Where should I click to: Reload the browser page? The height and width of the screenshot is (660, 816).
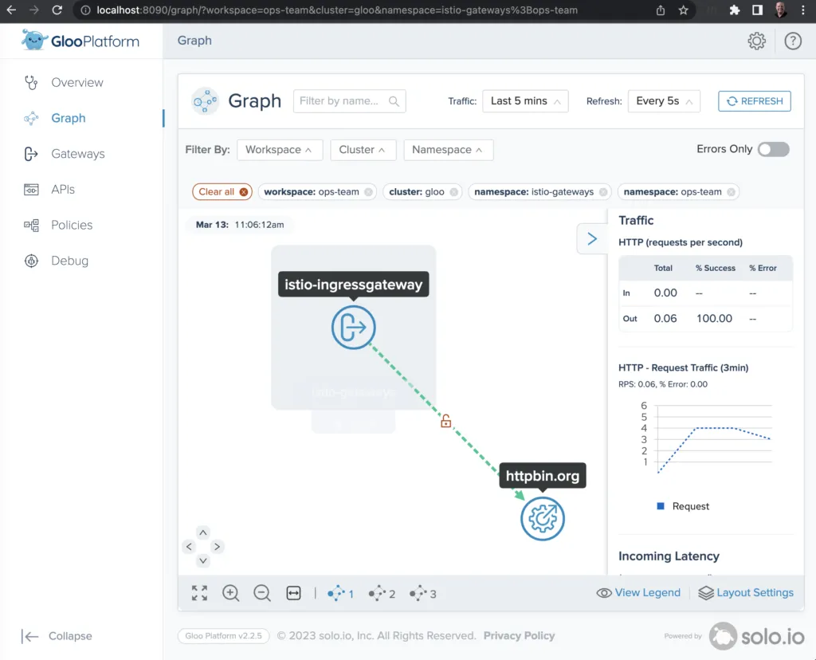tap(57, 10)
